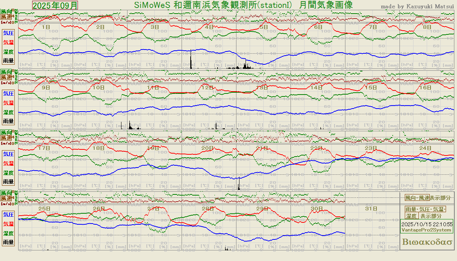Click the red 気温 label beside 9日 chart
Image resolution: width=457 pixels, height=261 pixels.
pos(8,103)
